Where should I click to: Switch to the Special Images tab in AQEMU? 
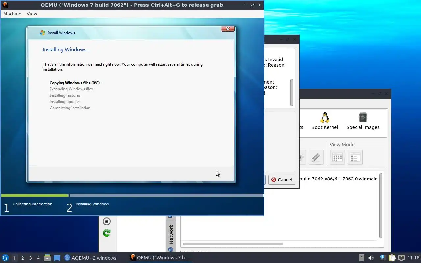[363, 121]
